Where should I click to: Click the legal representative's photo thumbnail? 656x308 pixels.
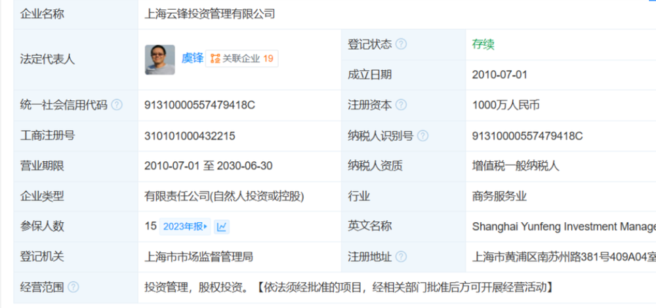(159, 60)
